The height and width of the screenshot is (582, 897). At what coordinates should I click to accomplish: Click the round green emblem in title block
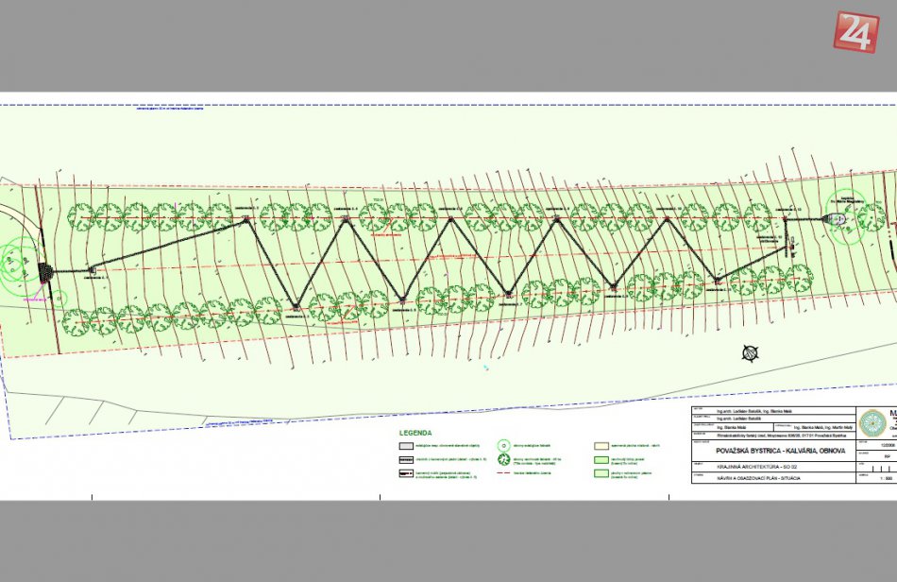click(872, 421)
